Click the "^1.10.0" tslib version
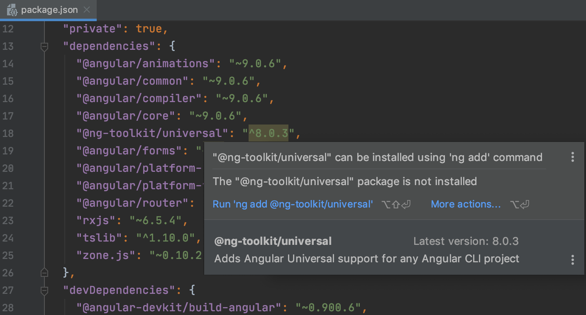Image resolution: width=586 pixels, height=315 pixels. (x=166, y=238)
